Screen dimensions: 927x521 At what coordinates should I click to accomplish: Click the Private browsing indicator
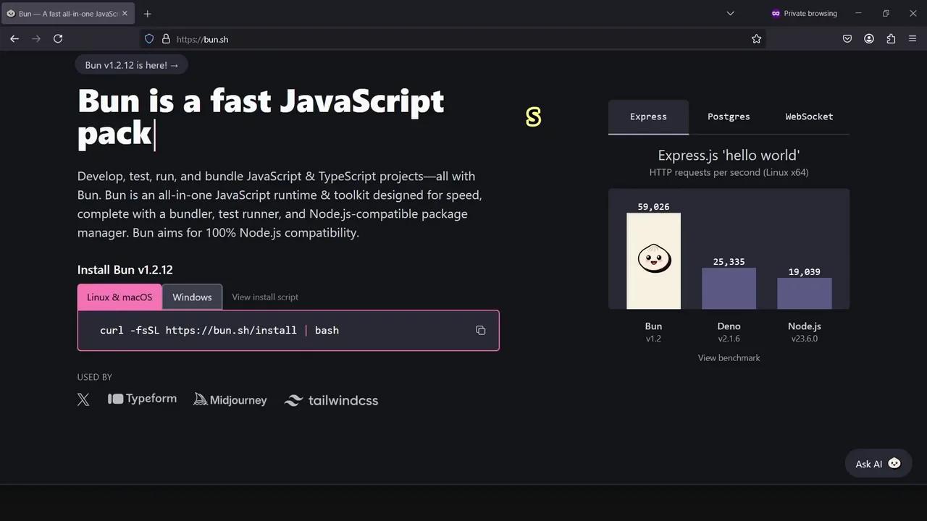point(804,14)
